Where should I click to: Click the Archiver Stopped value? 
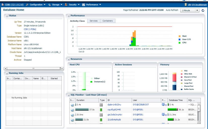[x=28, y=60]
